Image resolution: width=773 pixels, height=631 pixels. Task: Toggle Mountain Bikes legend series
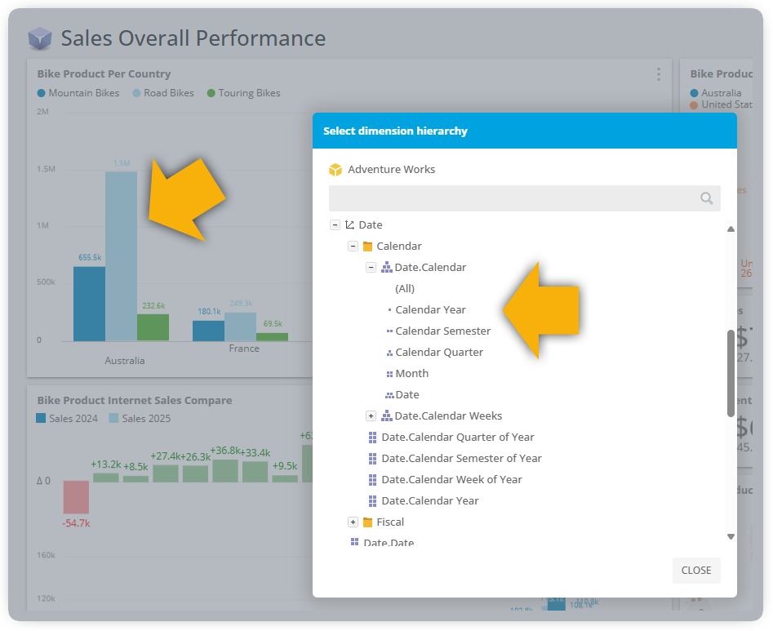(78, 93)
